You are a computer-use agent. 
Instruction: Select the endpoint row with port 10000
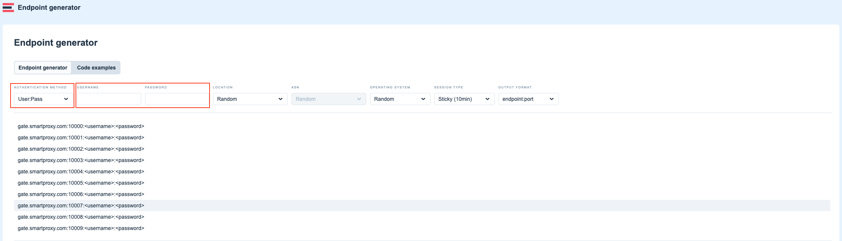coord(422,126)
